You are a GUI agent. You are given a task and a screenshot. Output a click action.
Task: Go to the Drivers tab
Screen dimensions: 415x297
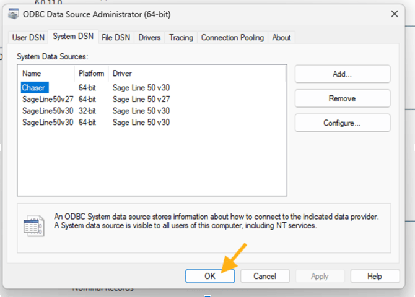(x=149, y=38)
